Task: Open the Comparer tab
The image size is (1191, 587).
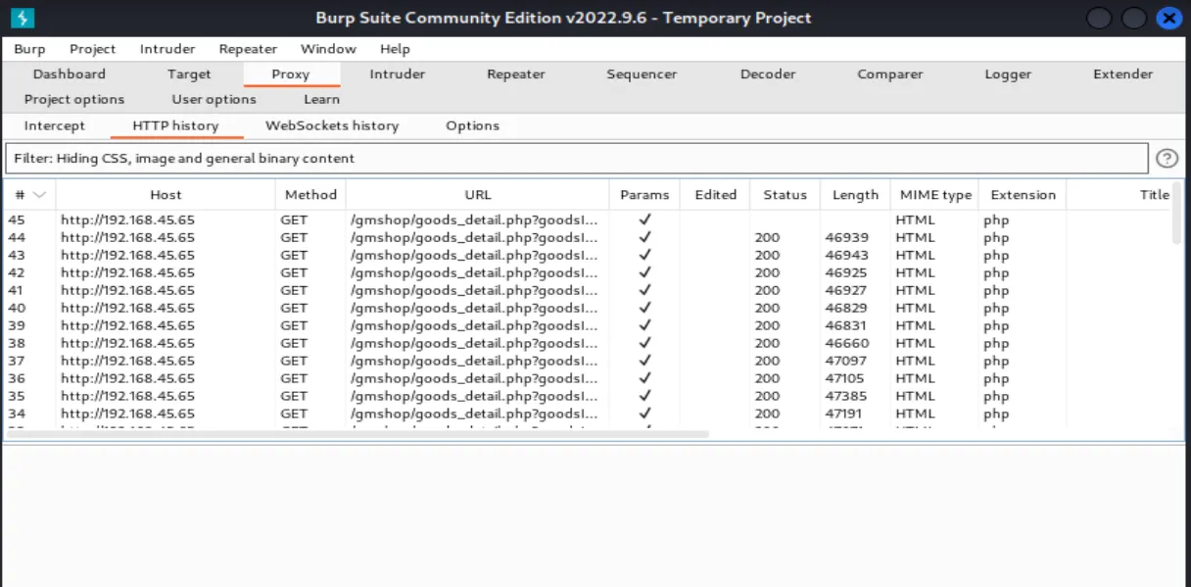Action: pyautogui.click(x=890, y=73)
